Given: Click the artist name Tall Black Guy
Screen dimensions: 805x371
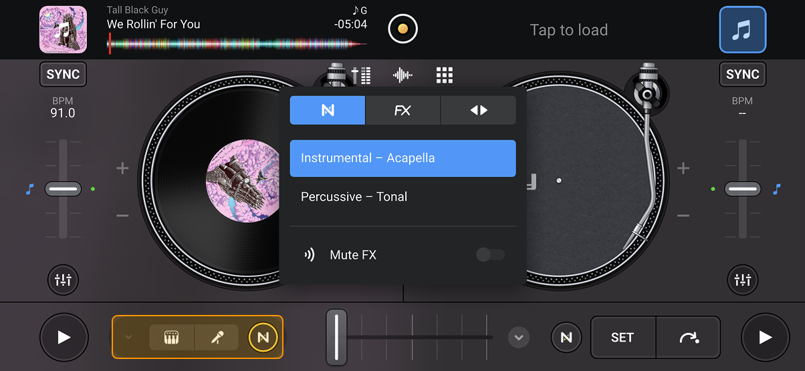Looking at the screenshot, I should [x=138, y=10].
